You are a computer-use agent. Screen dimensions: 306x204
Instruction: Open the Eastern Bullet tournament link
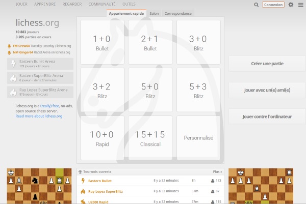[100, 181]
